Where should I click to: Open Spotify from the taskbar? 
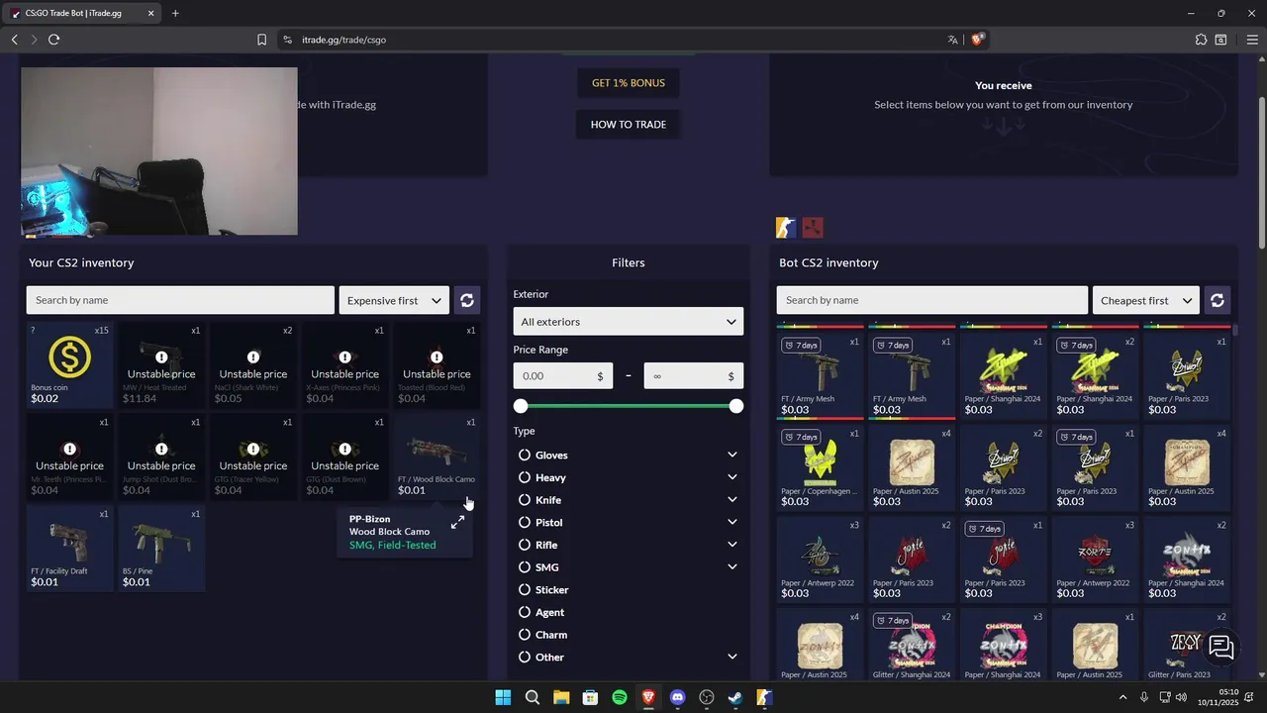pyautogui.click(x=620, y=697)
